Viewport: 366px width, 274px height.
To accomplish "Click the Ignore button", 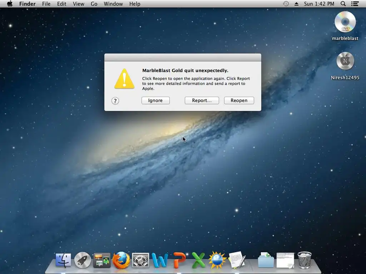I will [x=155, y=100].
